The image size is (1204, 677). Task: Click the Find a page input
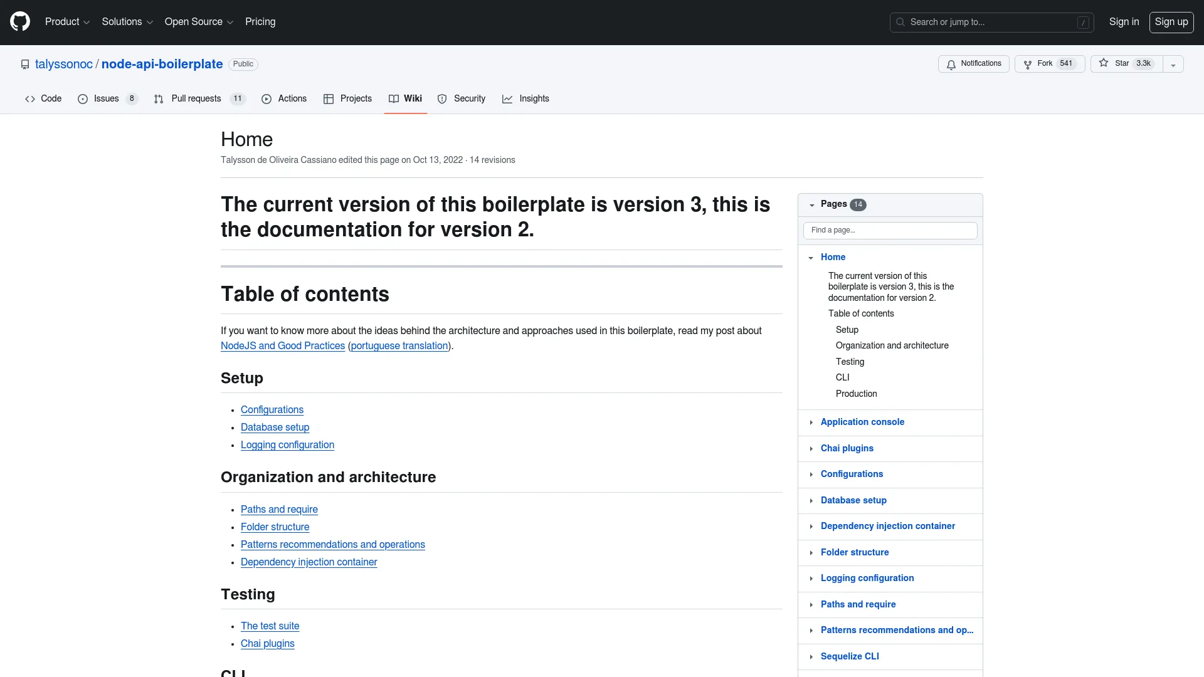pyautogui.click(x=890, y=231)
